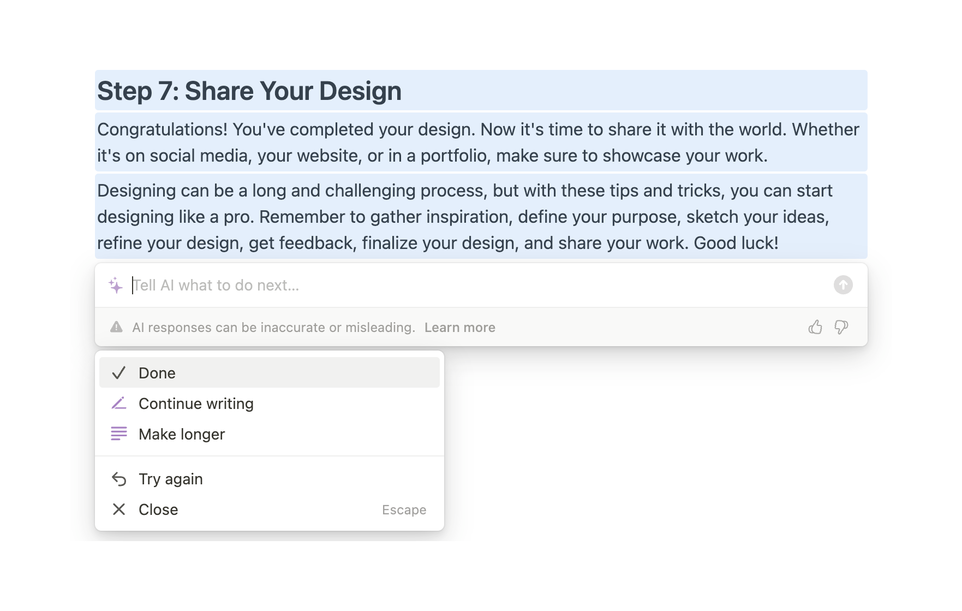Click the purple AI sparkle icon
The height and width of the screenshot is (611, 962).
[115, 285]
